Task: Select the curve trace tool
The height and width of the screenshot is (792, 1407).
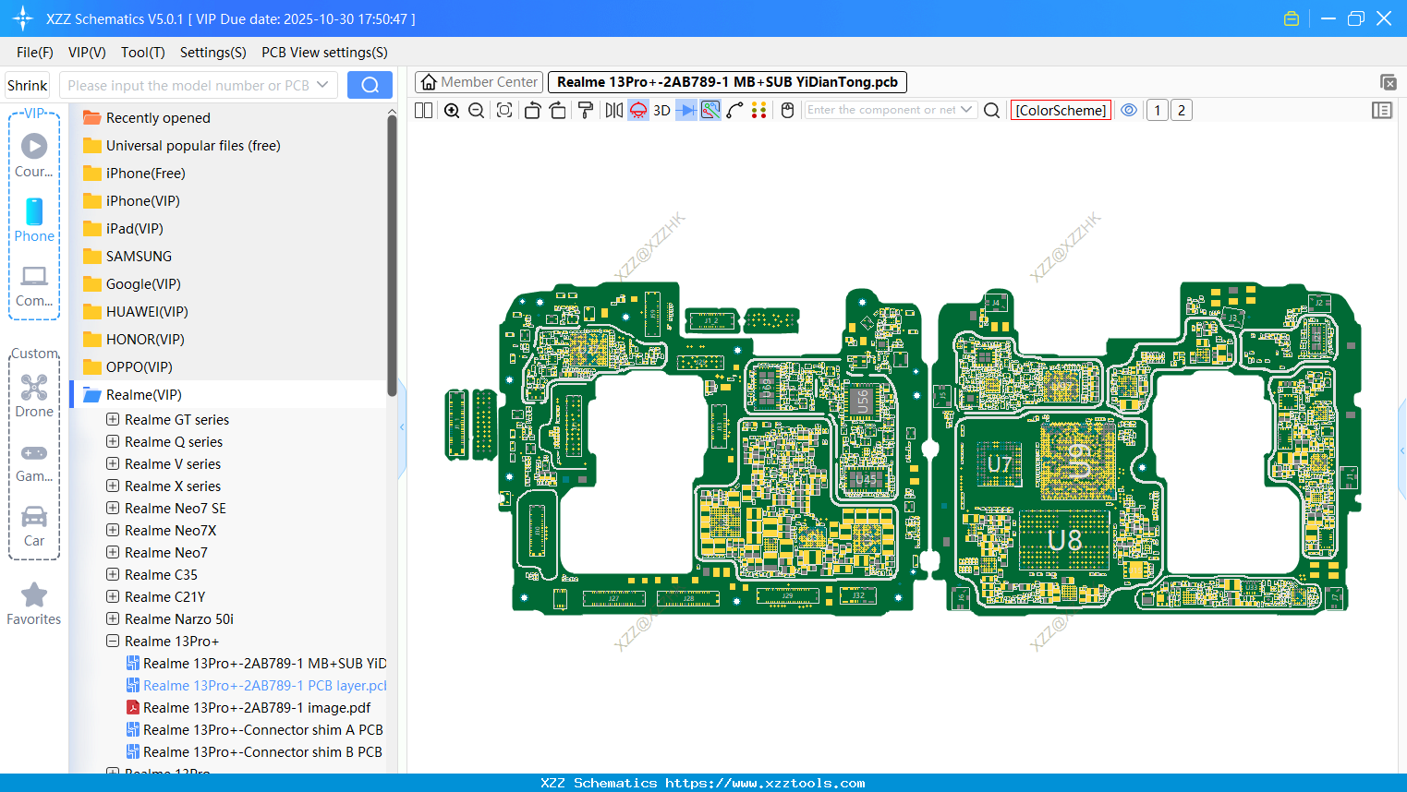Action: point(734,110)
